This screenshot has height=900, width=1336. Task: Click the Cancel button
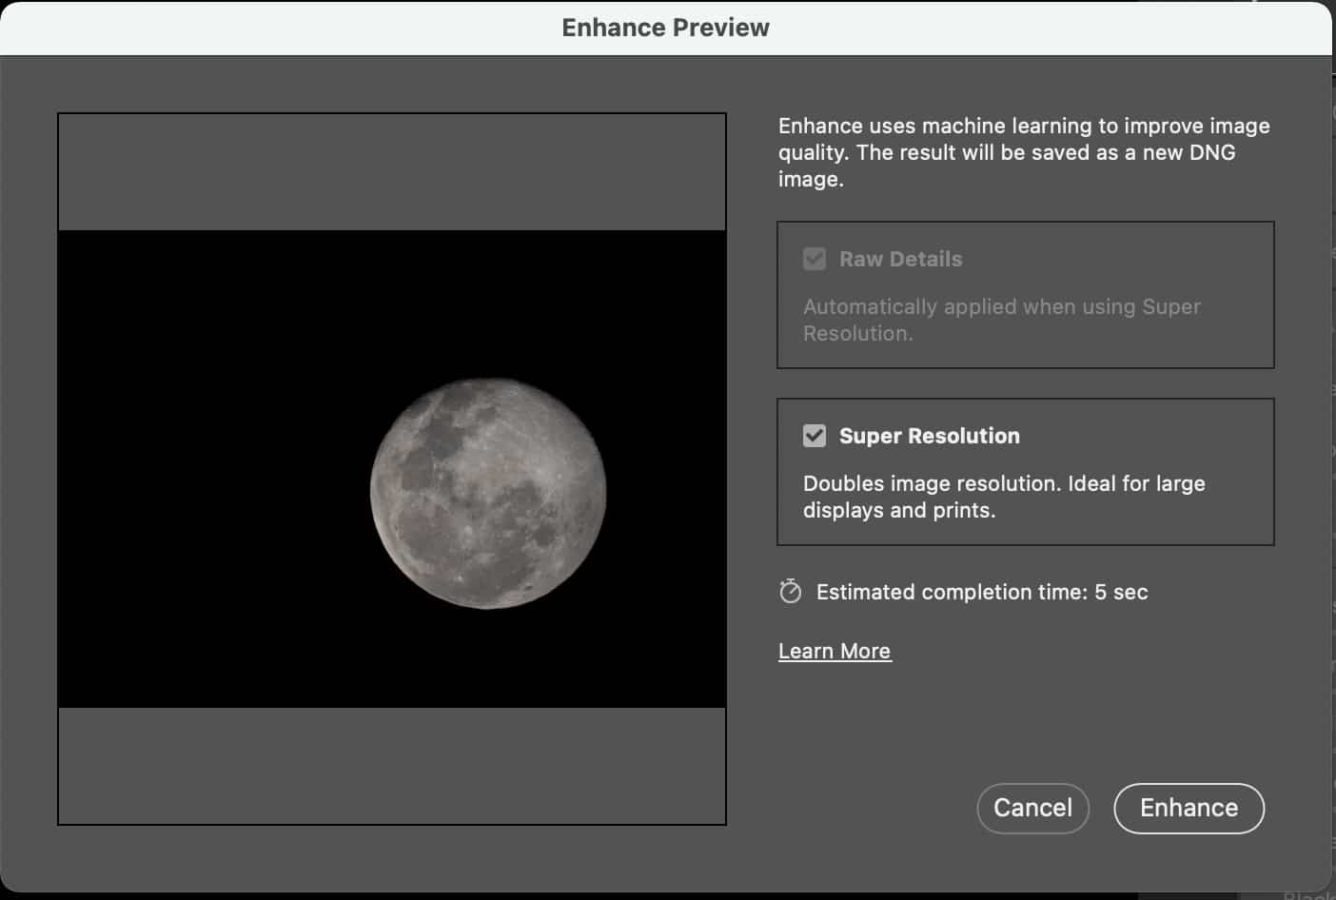click(1032, 808)
